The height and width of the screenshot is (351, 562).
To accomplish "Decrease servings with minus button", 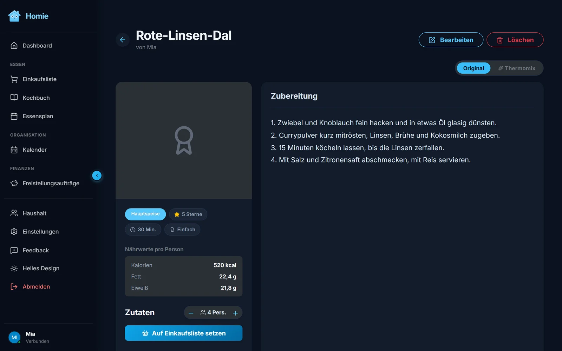I will tap(191, 313).
